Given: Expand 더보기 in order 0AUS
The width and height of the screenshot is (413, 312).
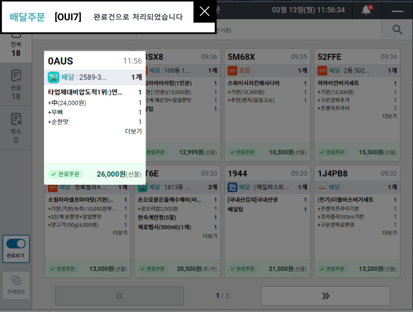Looking at the screenshot, I should pos(133,131).
